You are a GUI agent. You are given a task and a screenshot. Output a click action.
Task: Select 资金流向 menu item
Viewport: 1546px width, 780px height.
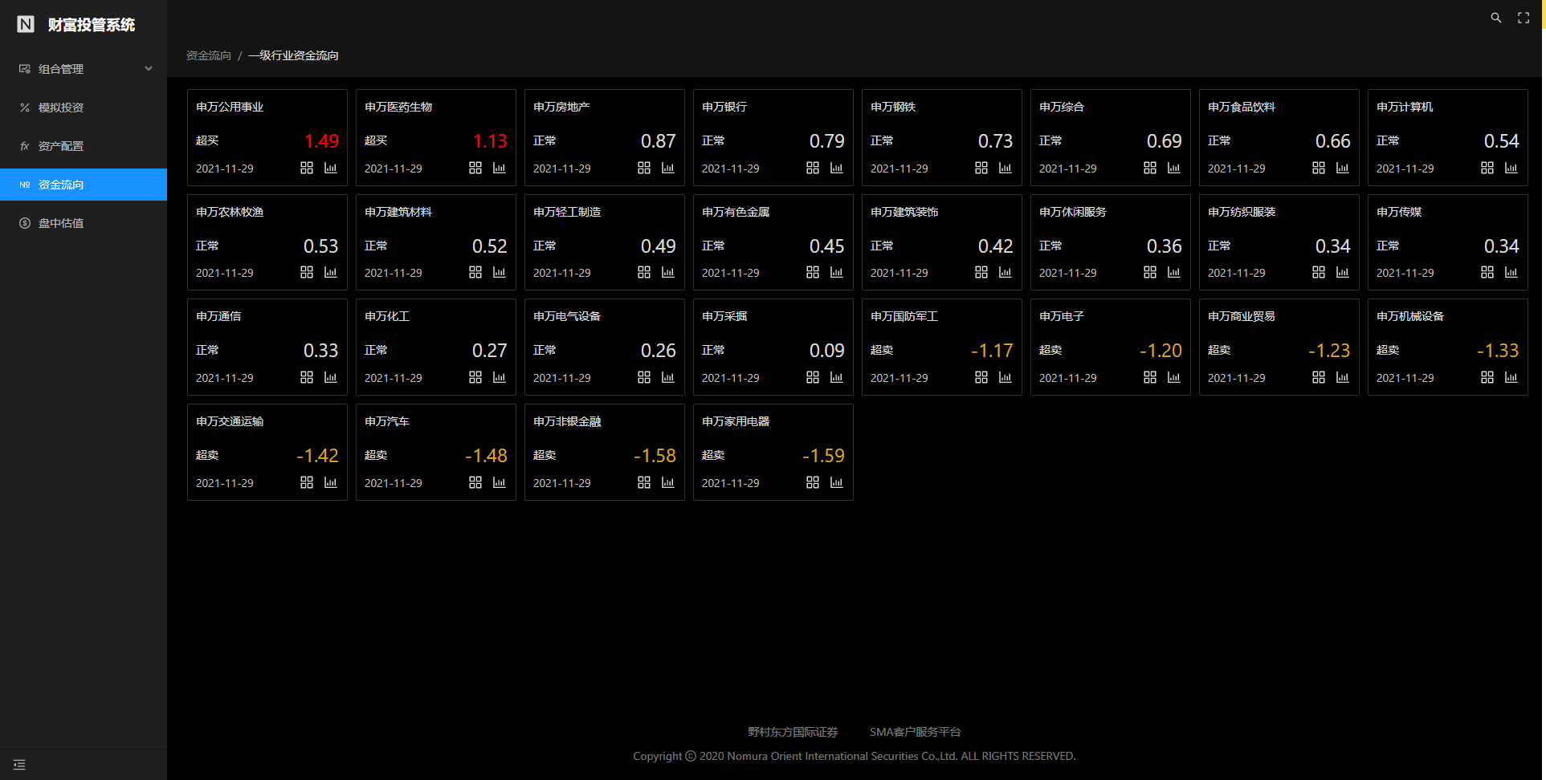tap(84, 185)
